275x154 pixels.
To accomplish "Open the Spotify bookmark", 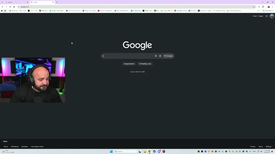I will point(56,11).
